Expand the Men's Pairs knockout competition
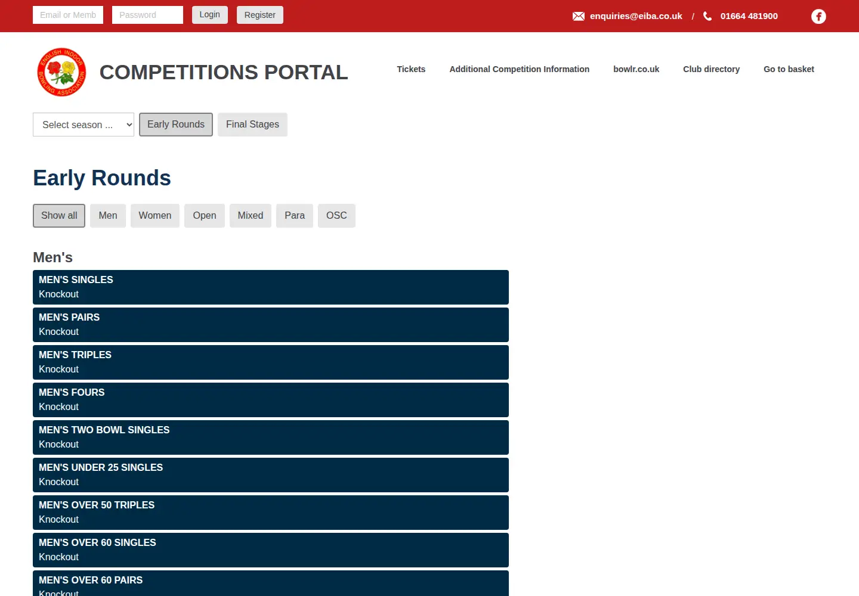Screen dimensions: 859x596 271,325
